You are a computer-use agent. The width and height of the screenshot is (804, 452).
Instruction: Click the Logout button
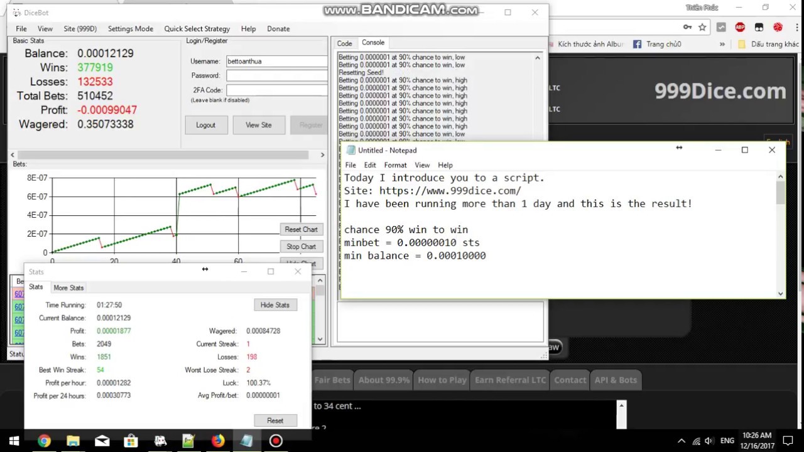point(205,125)
